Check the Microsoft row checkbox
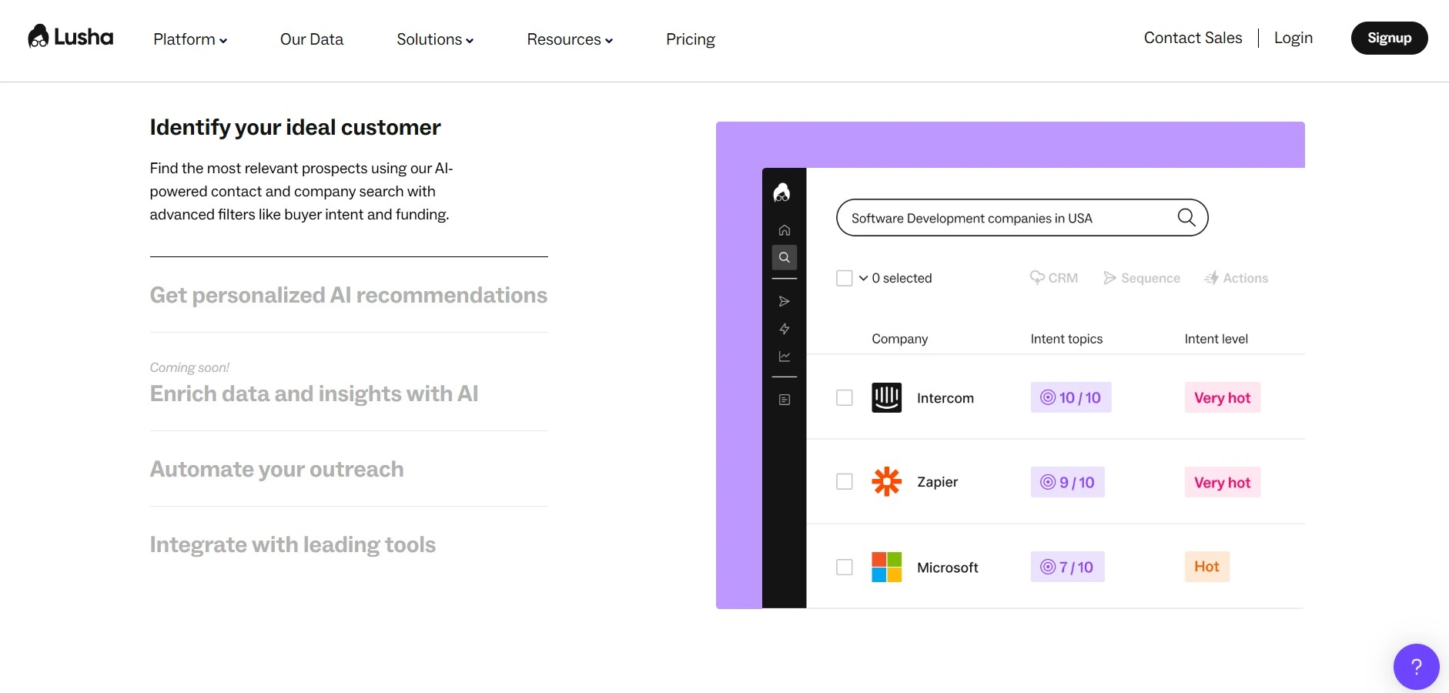The height and width of the screenshot is (693, 1449). tap(845, 567)
